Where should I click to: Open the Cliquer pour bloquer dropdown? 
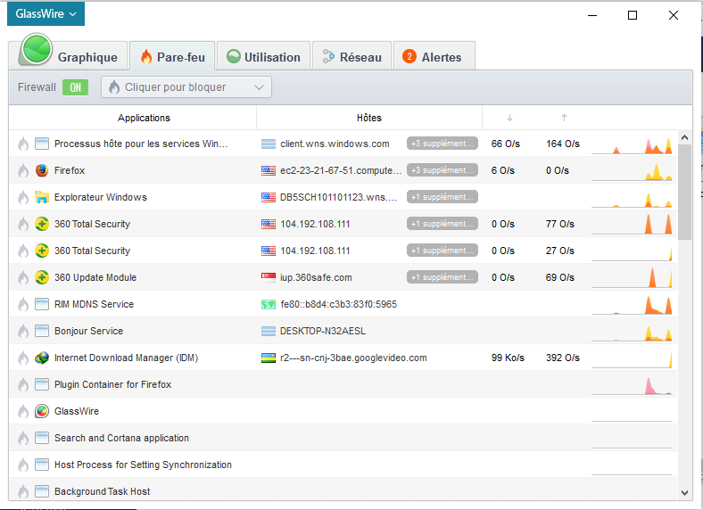(186, 87)
